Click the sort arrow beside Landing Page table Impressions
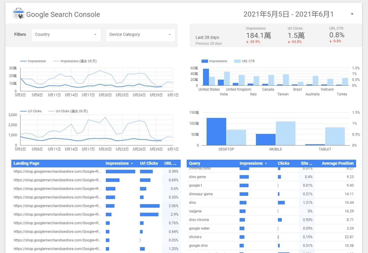Image resolution: width=368 pixels, height=253 pixels. pos(132,164)
